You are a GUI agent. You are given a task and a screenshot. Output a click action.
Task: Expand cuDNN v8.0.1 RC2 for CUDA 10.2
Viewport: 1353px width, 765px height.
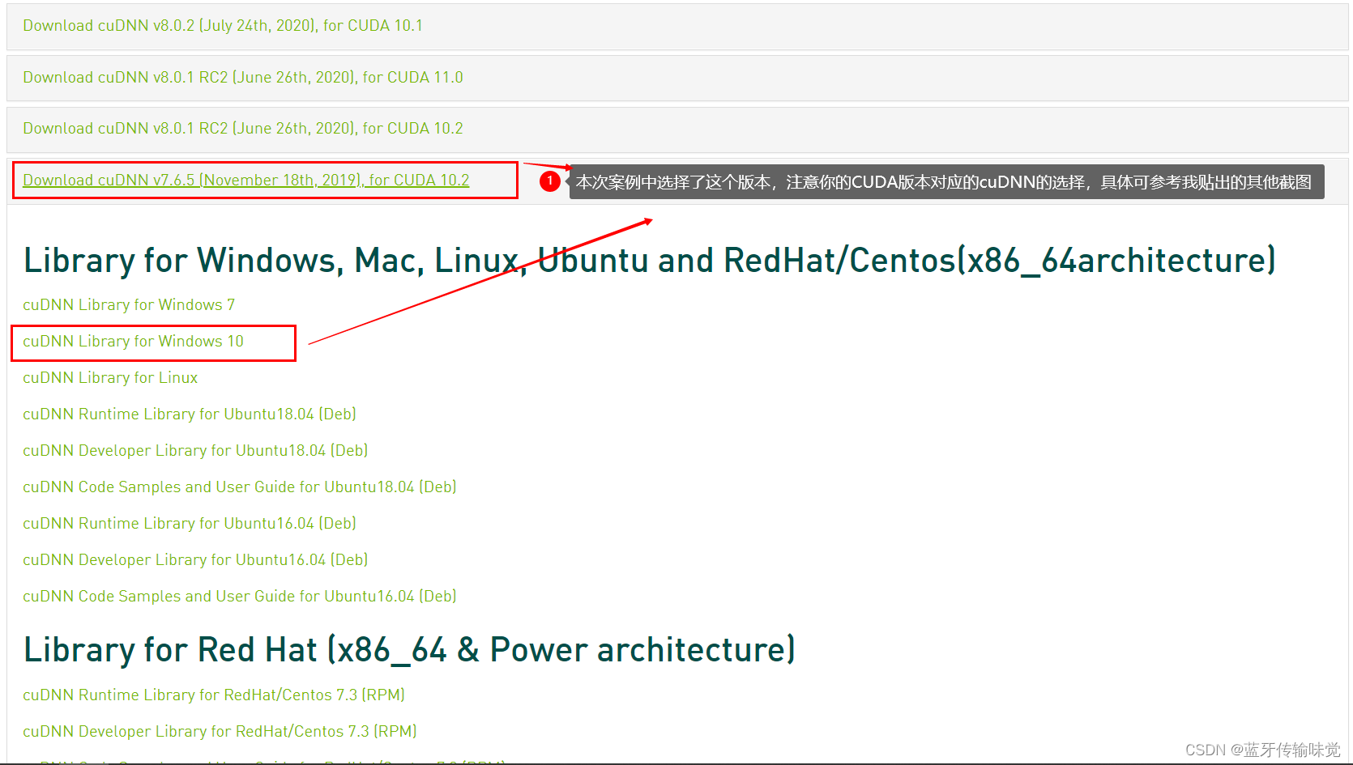[x=243, y=128]
